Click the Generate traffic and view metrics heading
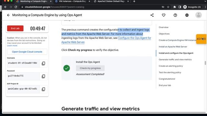Viewport: 207px width, 116px height. 101,109
